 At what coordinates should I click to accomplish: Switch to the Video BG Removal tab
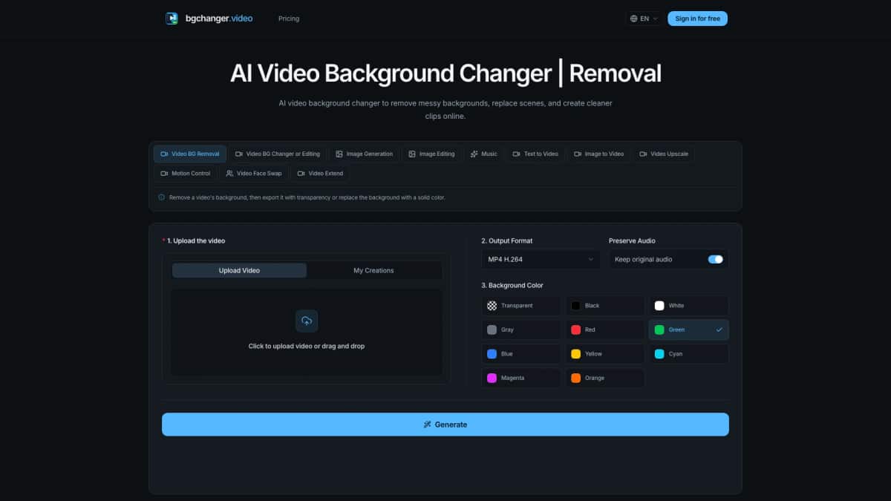(x=190, y=154)
